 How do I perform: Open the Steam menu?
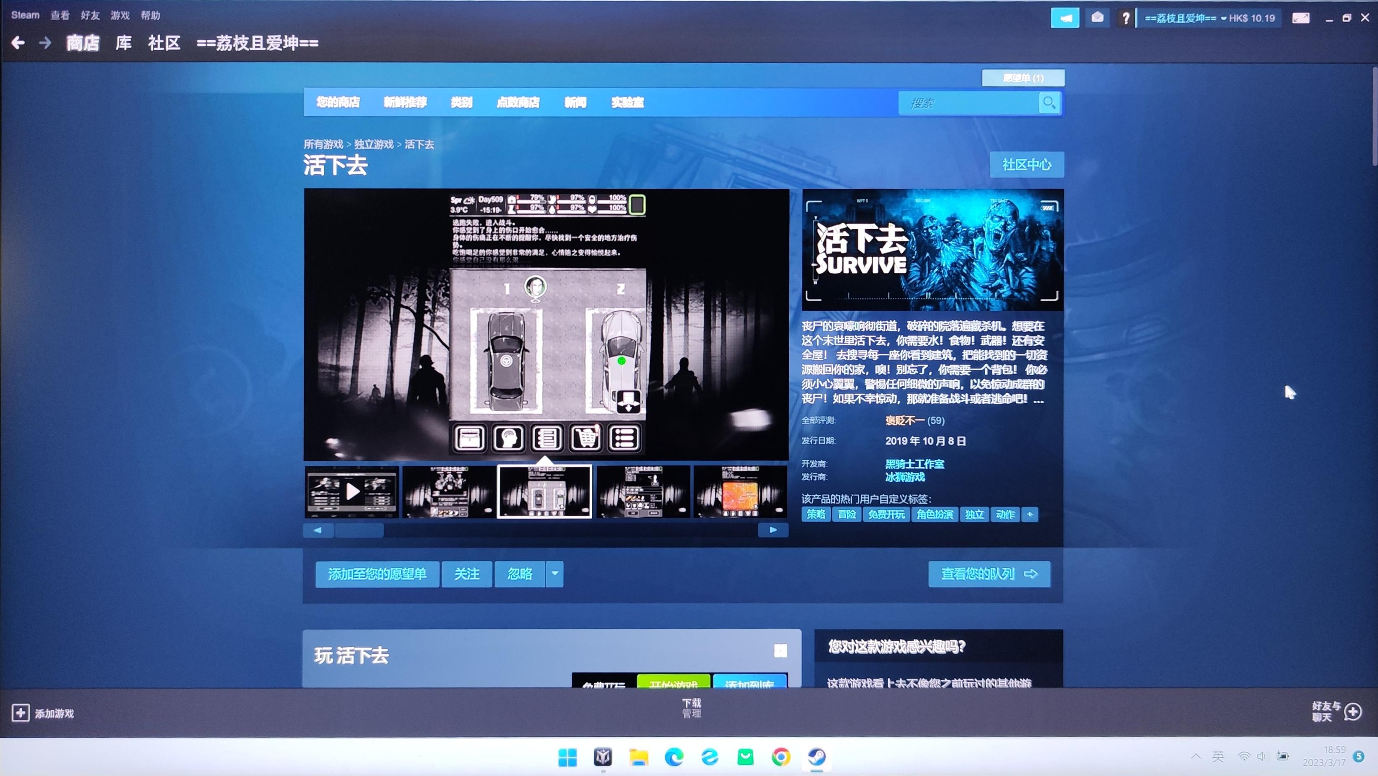click(x=25, y=15)
